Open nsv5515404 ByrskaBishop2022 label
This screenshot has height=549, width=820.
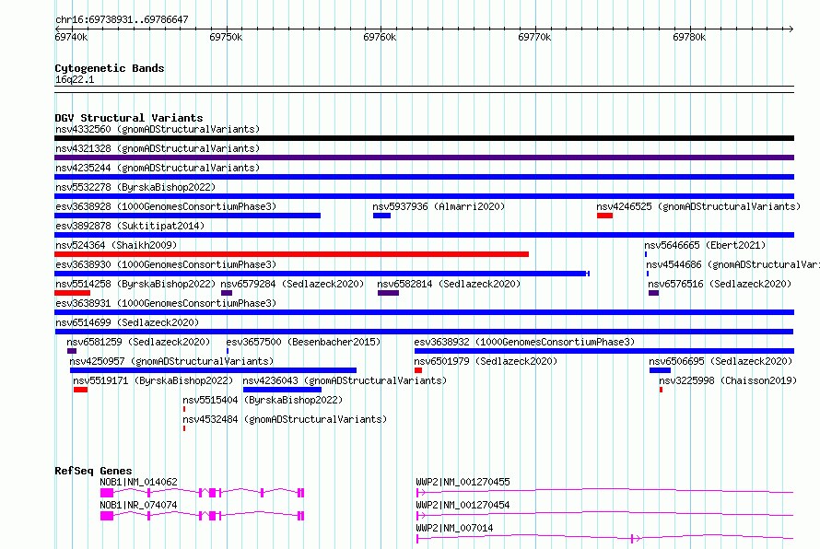[263, 400]
